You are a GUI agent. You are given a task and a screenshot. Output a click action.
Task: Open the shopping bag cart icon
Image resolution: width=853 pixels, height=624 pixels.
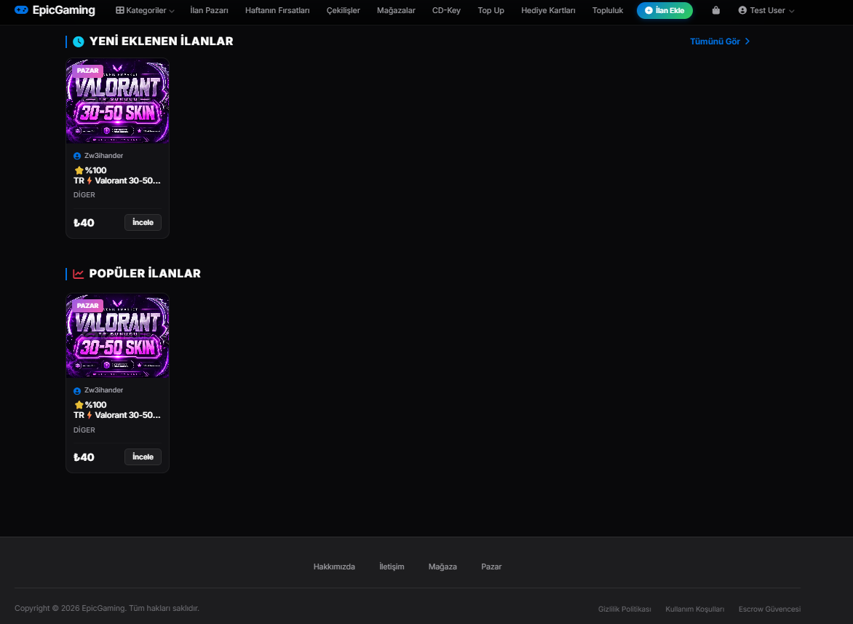tap(716, 10)
